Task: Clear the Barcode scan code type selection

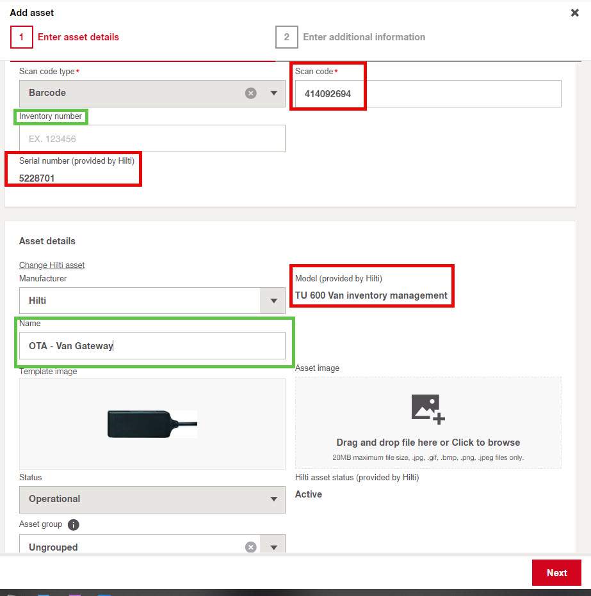Action: [x=251, y=93]
